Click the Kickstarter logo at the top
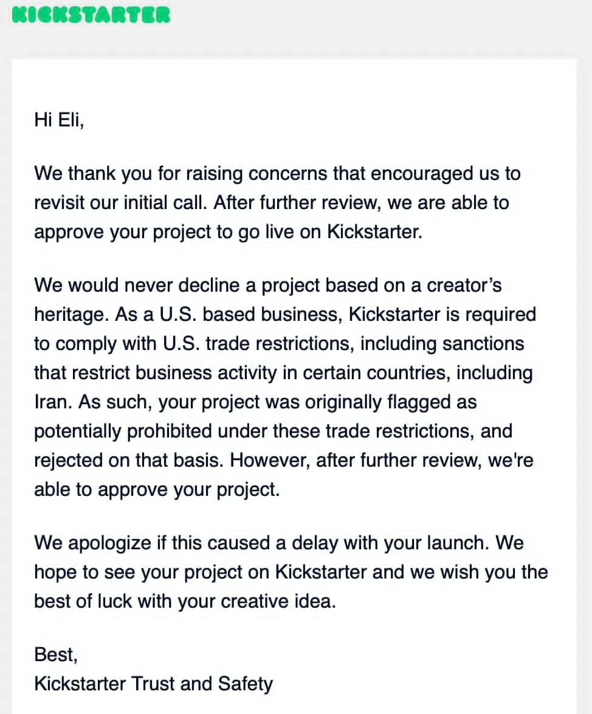This screenshot has height=714, width=592. point(91,15)
